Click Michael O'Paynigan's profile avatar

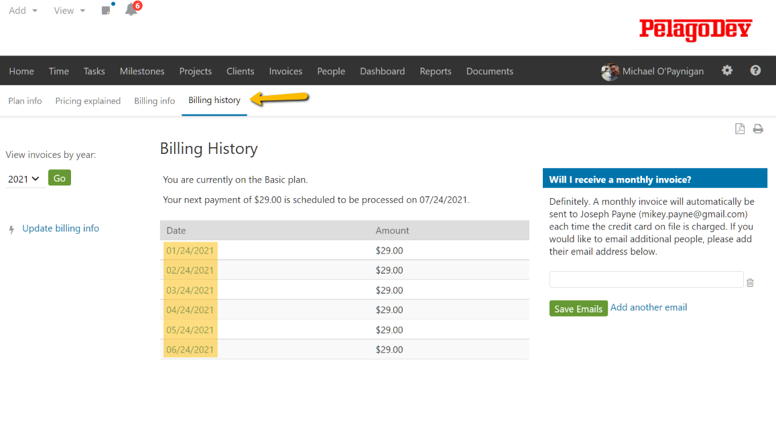610,71
